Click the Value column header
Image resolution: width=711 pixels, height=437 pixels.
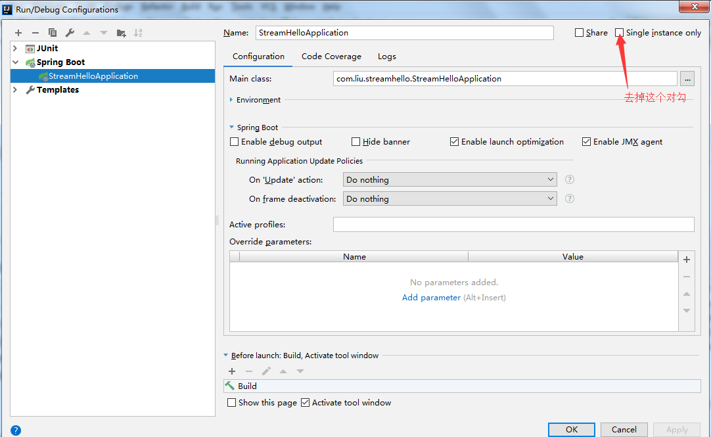pyautogui.click(x=573, y=256)
